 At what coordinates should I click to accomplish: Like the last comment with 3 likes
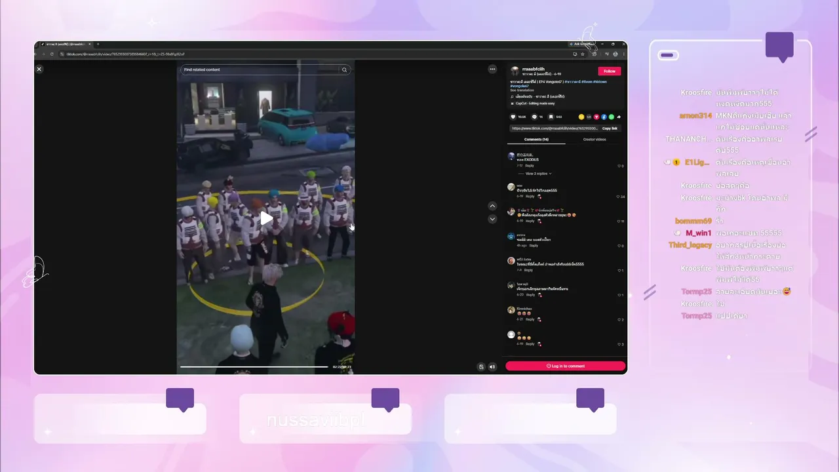click(619, 344)
